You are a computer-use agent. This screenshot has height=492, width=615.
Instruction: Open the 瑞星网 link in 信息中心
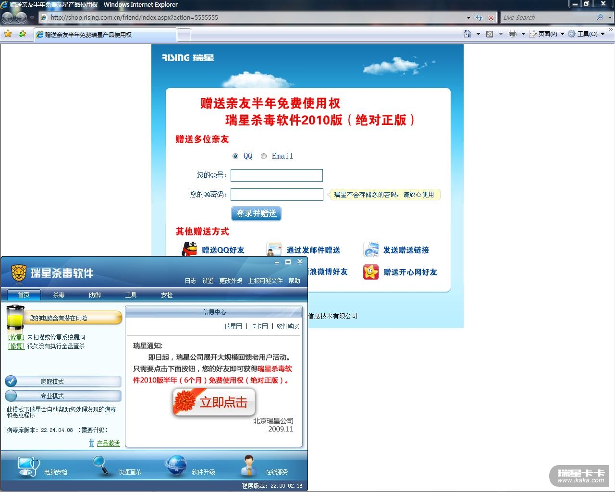point(233,326)
